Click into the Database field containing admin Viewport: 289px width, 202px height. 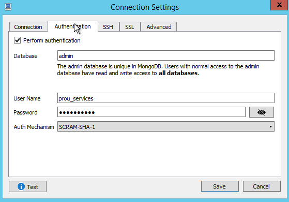point(165,55)
